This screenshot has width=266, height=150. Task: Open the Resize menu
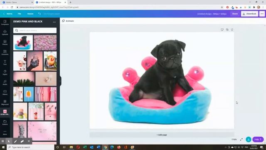point(30,14)
